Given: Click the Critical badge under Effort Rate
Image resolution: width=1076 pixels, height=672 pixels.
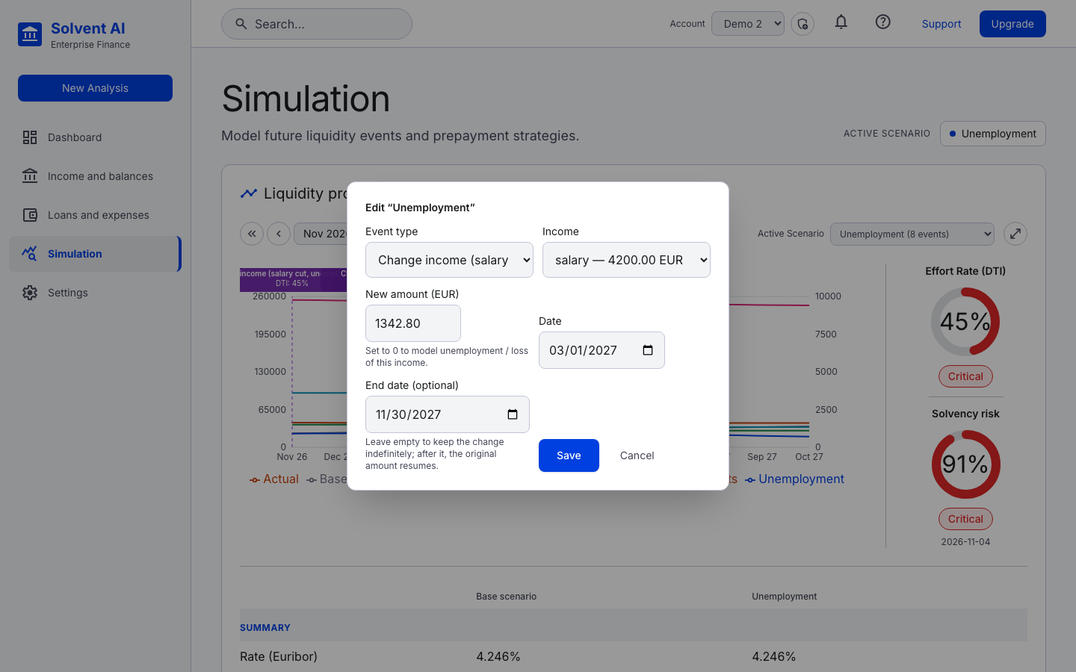Looking at the screenshot, I should tap(965, 376).
